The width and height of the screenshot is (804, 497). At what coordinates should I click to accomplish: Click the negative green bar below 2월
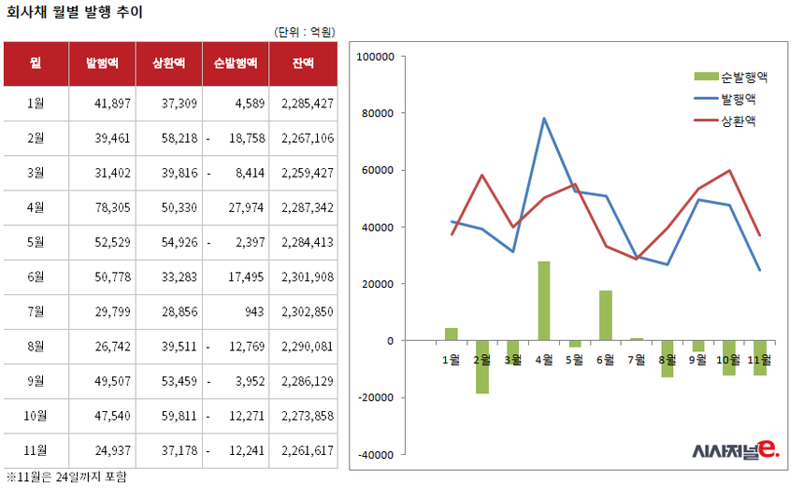pyautogui.click(x=482, y=367)
